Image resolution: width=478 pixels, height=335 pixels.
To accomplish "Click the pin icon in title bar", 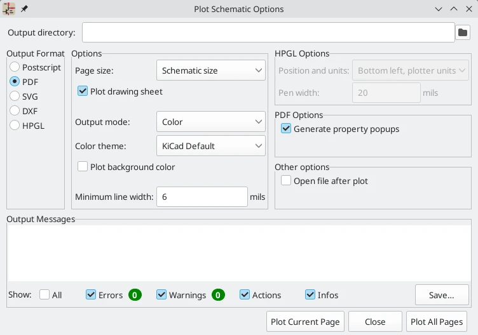I will 25,10.
